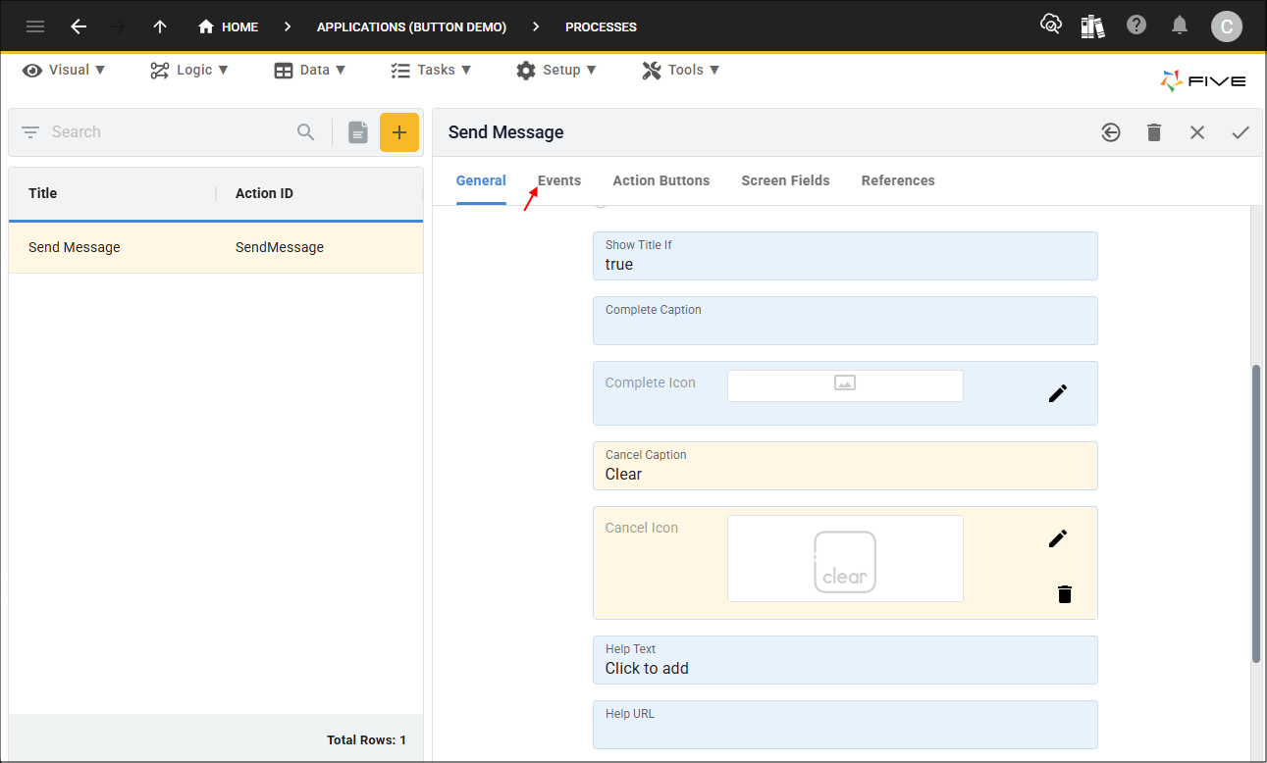Open user avatar C menu
The height and width of the screenshot is (763, 1267).
[1227, 26]
